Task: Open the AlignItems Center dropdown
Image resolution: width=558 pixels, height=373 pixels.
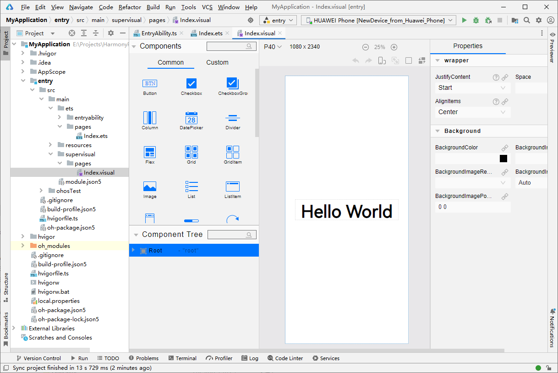Action: pyautogui.click(x=473, y=112)
